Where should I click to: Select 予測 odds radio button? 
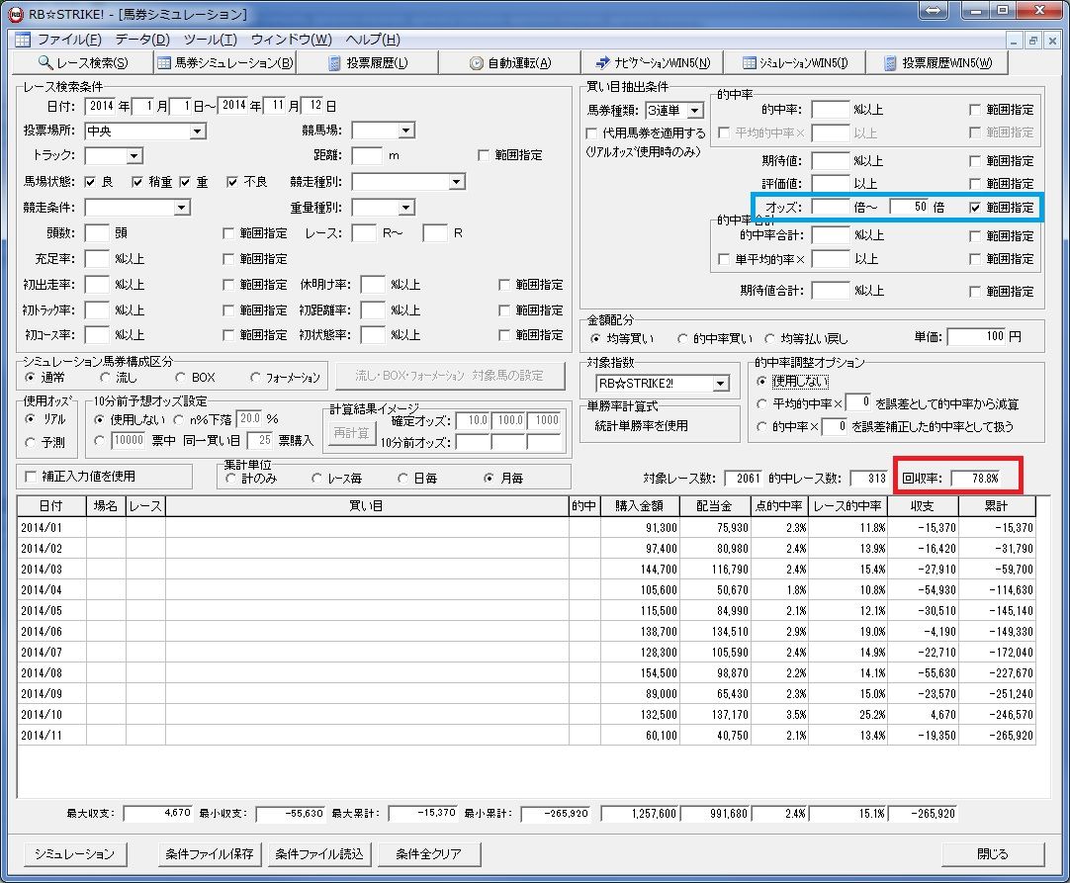click(x=30, y=442)
